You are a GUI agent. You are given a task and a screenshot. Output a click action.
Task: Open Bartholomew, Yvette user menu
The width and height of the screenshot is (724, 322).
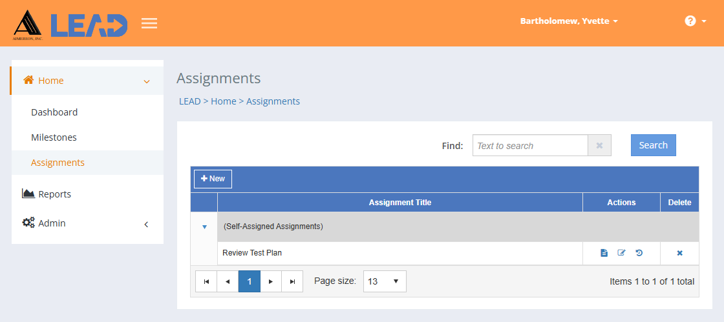tap(569, 21)
